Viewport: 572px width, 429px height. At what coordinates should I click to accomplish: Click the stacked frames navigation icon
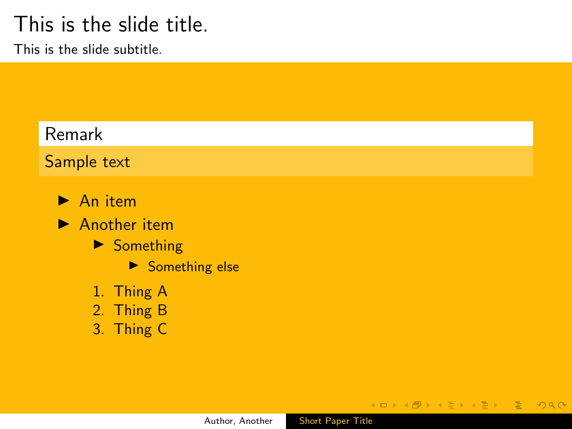[416, 406]
